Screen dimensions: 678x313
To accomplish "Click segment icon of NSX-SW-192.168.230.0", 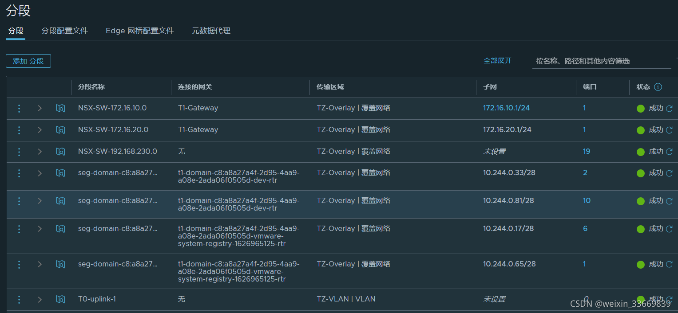I will (x=61, y=152).
